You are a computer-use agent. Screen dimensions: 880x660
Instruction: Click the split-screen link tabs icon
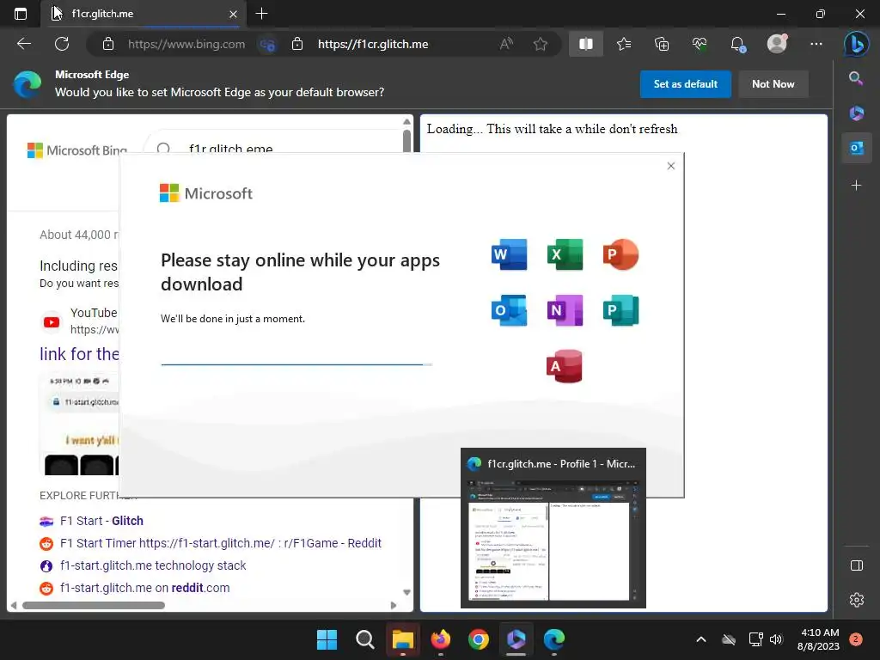267,44
